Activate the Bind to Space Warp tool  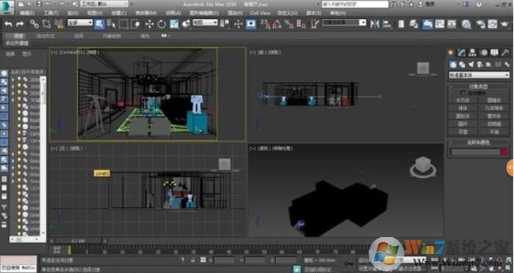59,23
